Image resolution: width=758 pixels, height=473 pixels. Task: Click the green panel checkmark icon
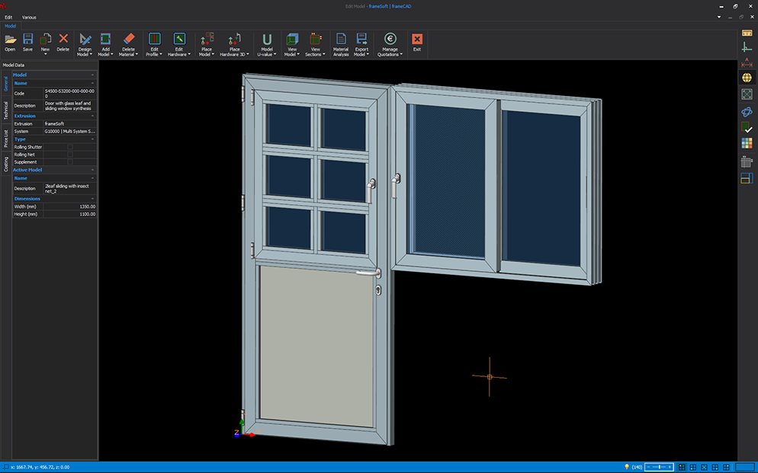747,127
